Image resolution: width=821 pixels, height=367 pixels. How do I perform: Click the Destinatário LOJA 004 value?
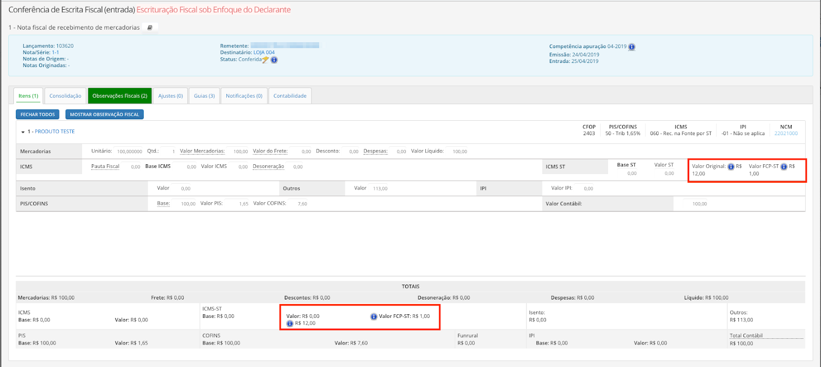(x=264, y=52)
